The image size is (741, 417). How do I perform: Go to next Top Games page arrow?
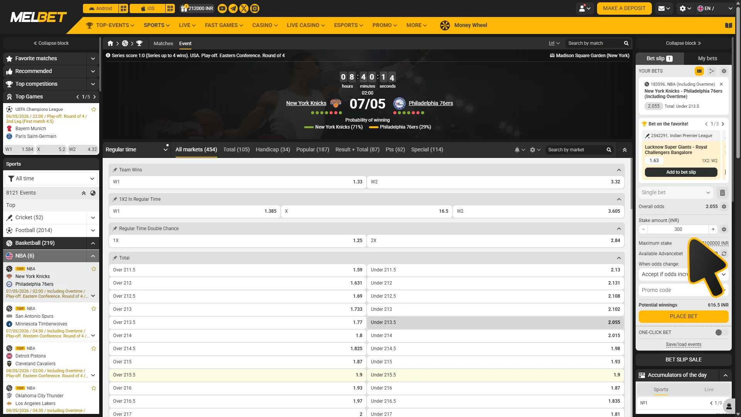(x=95, y=97)
